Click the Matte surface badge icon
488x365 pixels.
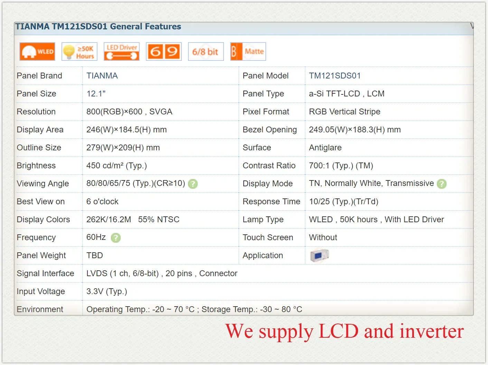click(248, 52)
